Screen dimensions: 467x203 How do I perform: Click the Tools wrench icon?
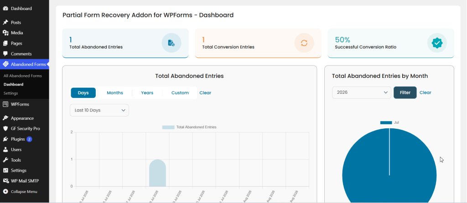(x=5, y=160)
